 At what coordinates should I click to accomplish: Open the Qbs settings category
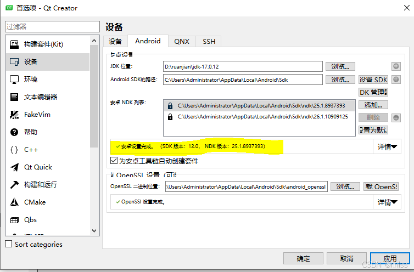click(48, 220)
